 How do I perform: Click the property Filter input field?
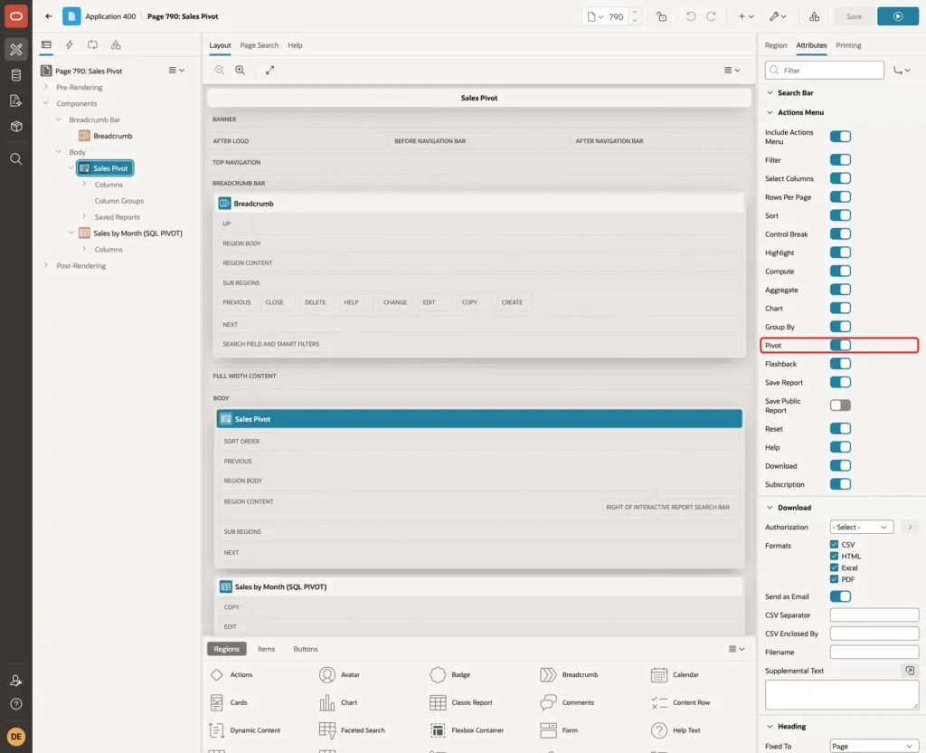pos(825,71)
